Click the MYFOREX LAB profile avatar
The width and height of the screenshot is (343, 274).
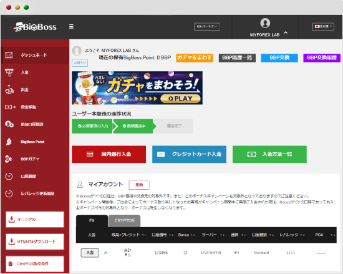(x=265, y=23)
